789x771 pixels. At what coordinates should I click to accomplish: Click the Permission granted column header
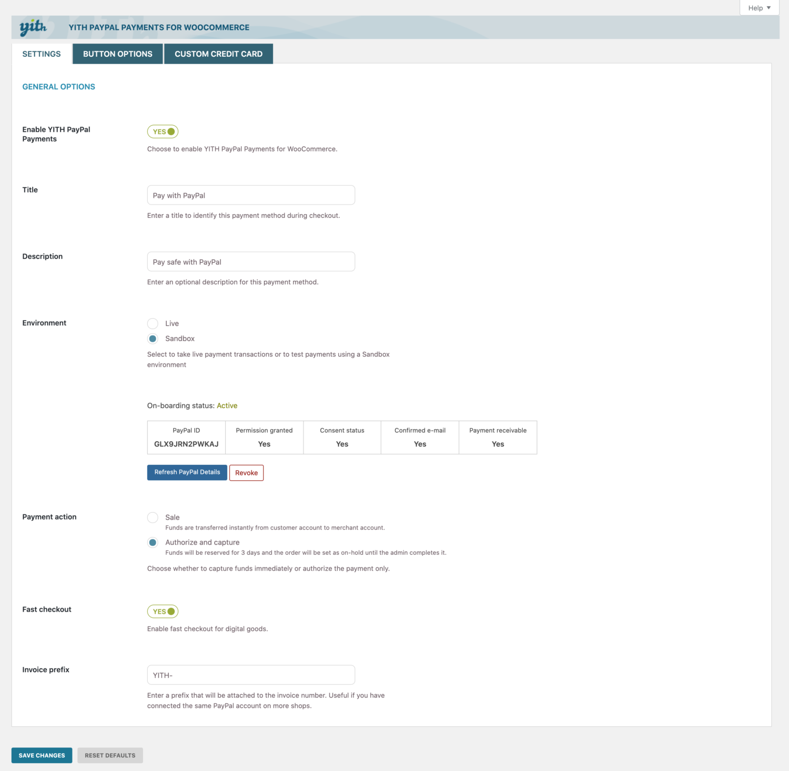point(264,430)
